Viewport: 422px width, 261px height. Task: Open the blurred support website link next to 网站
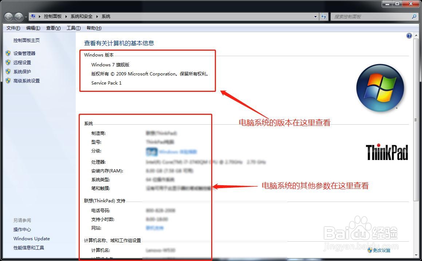tap(154, 228)
